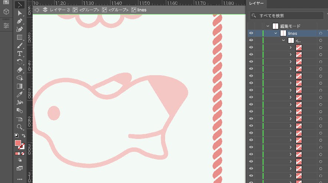Click the すべてを検索 layer search field

(x=286, y=16)
